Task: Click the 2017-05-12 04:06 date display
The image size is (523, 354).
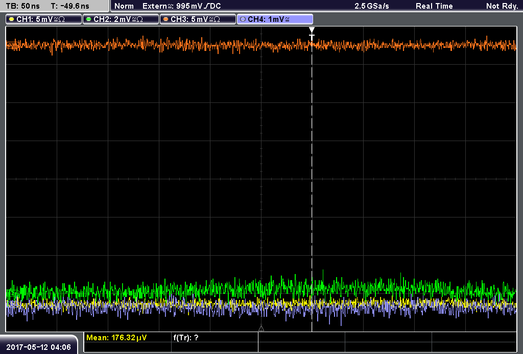Action: coord(39,347)
